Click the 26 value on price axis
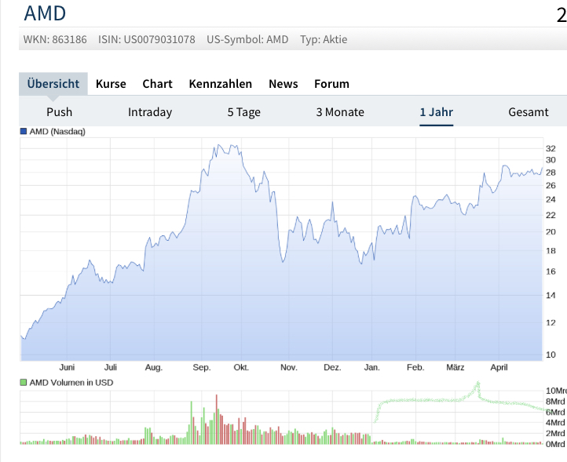The width and height of the screenshot is (567, 462). point(551,185)
